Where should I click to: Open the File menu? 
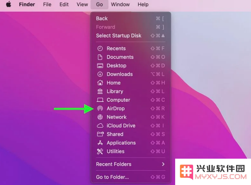pyautogui.click(x=47, y=4)
